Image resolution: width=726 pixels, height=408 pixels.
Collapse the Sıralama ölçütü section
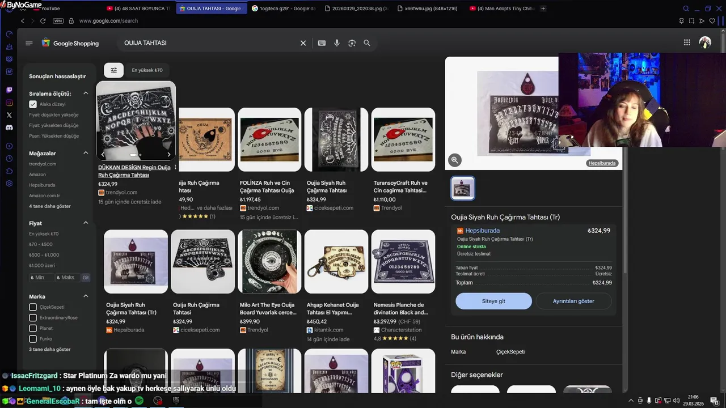click(86, 93)
